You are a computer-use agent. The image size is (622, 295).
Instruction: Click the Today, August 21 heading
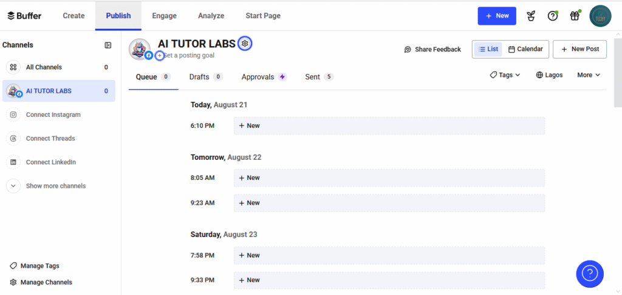click(x=219, y=105)
